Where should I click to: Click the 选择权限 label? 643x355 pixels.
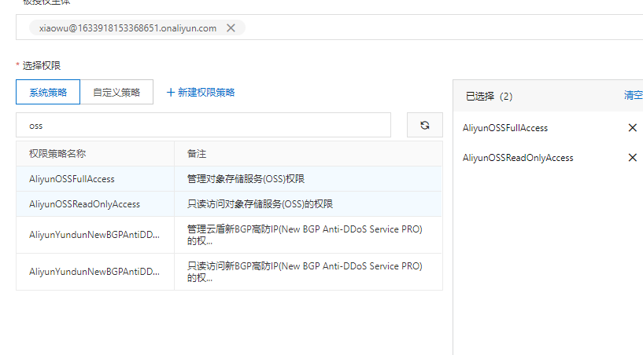42,65
